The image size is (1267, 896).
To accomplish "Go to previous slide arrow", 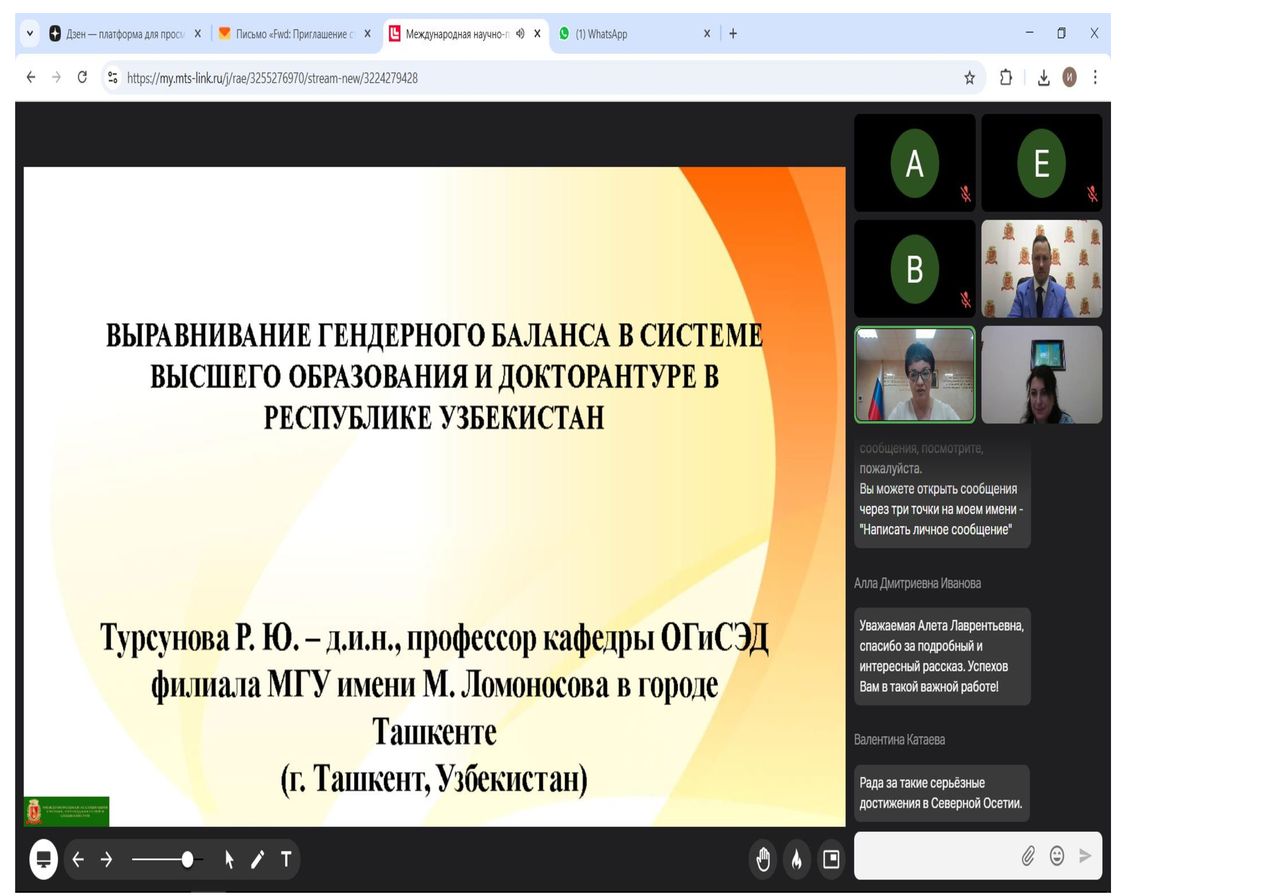I will (x=79, y=859).
